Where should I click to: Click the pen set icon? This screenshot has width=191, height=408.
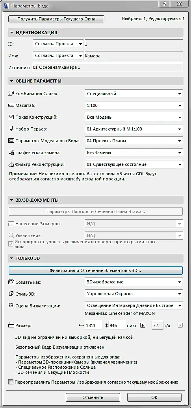[x=11, y=129]
